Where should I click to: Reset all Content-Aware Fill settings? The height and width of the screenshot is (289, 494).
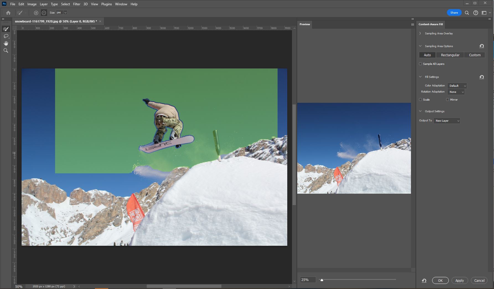[x=424, y=280]
